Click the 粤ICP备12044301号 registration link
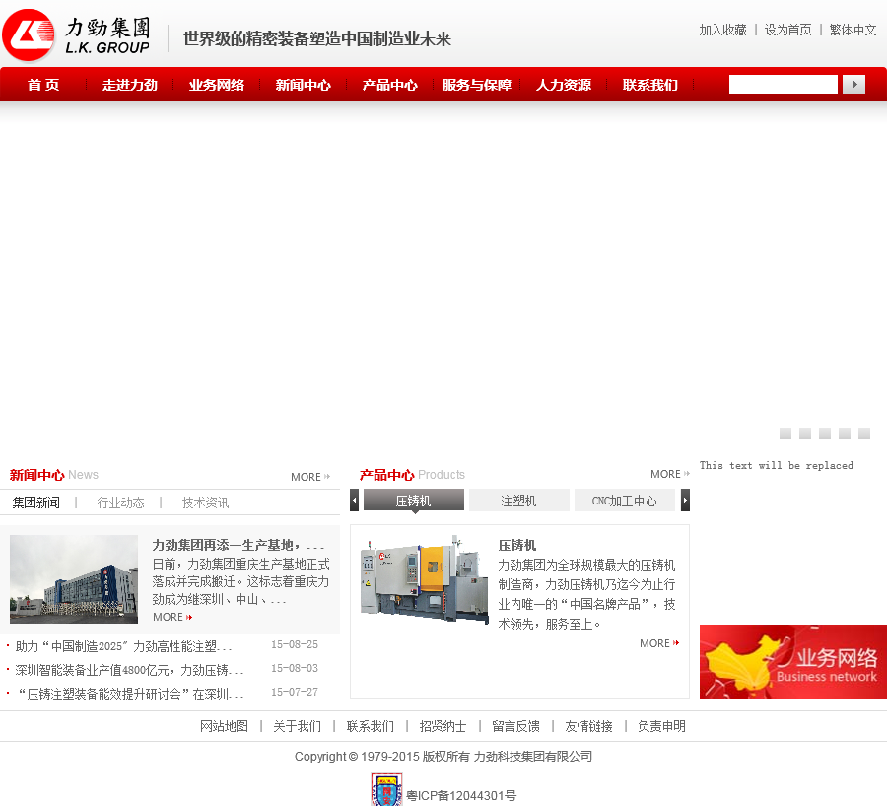The height and width of the screenshot is (806, 887). (461, 796)
